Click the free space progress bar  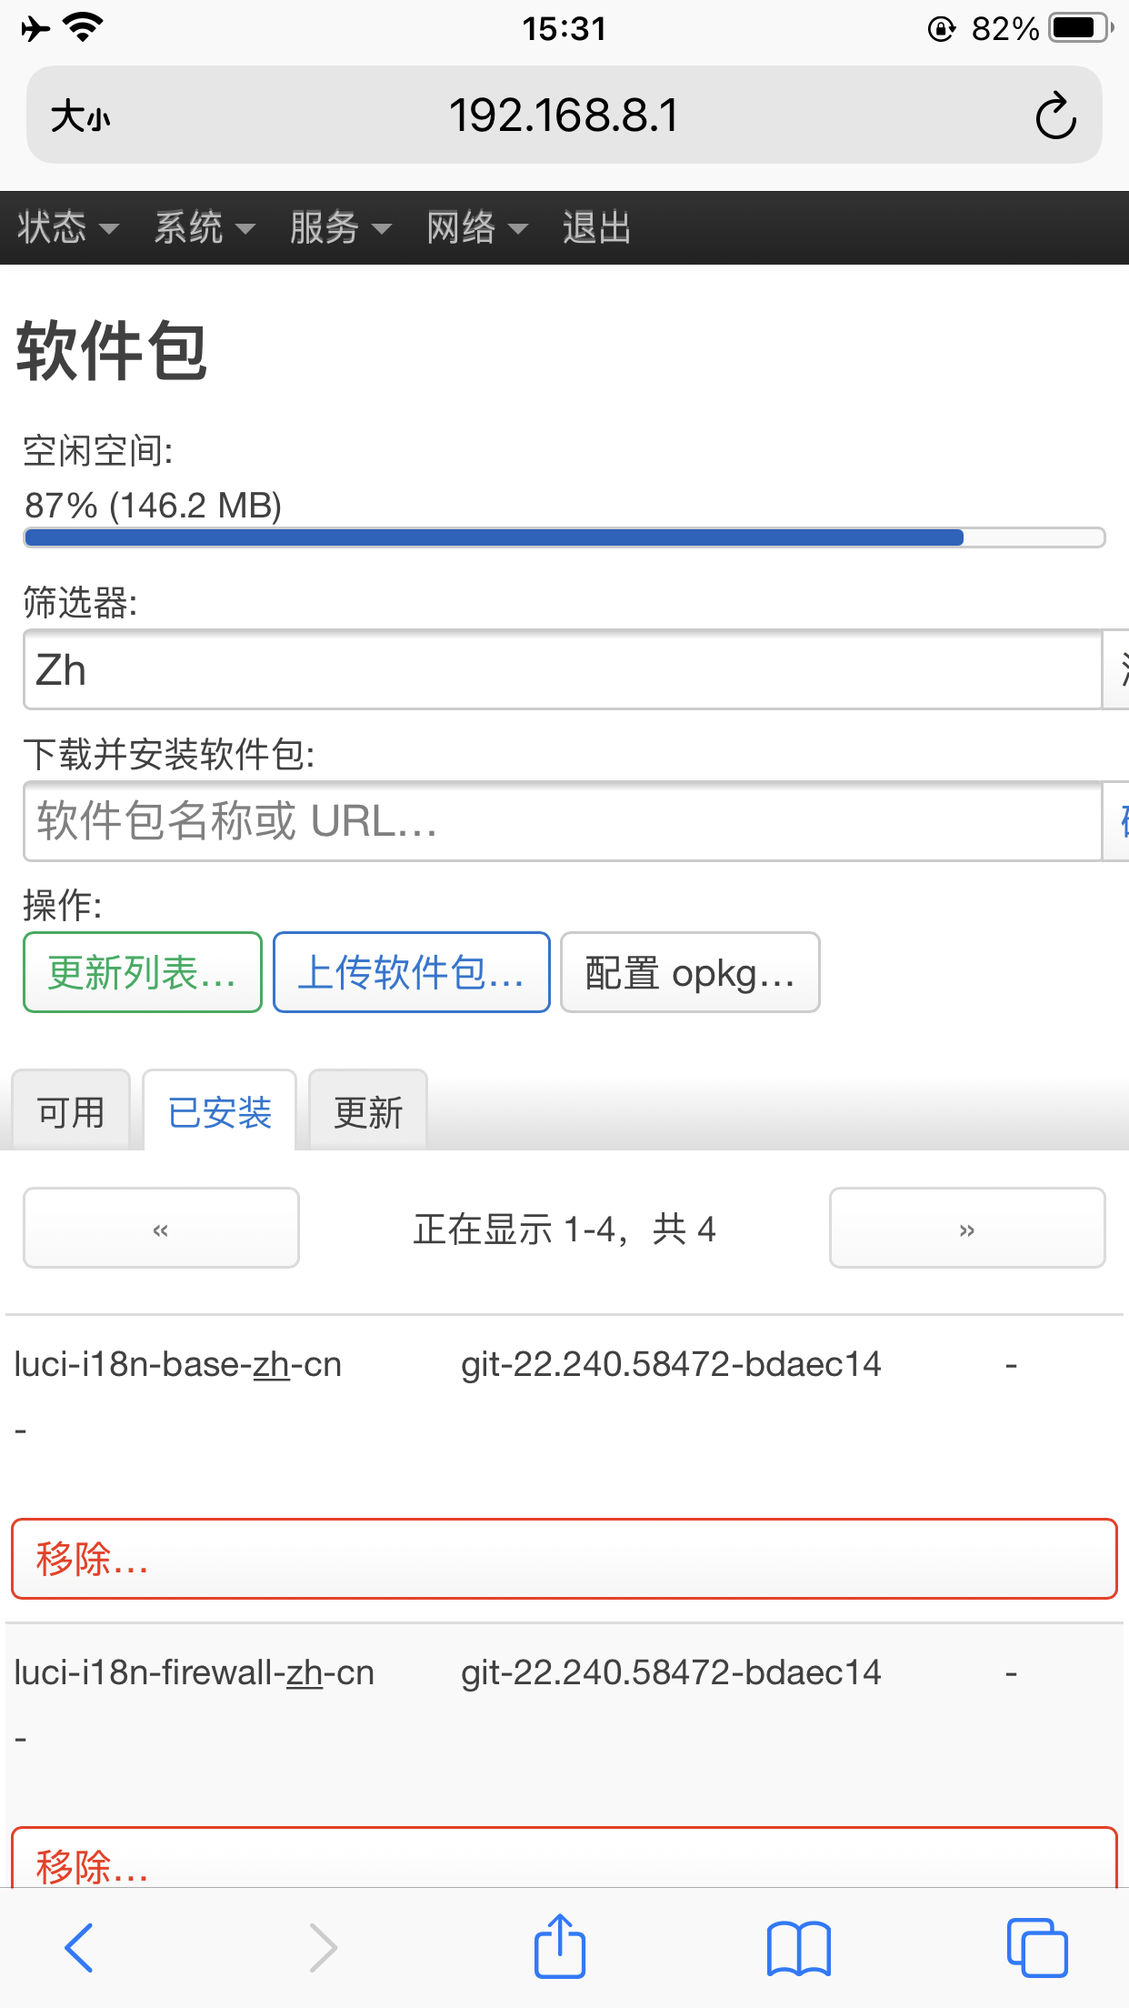click(x=564, y=537)
